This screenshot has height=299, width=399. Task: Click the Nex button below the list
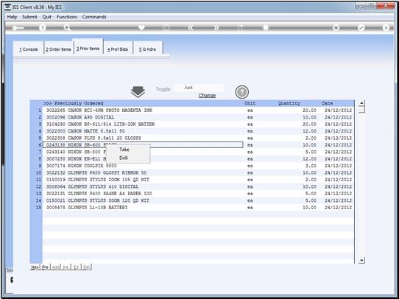tap(35, 267)
